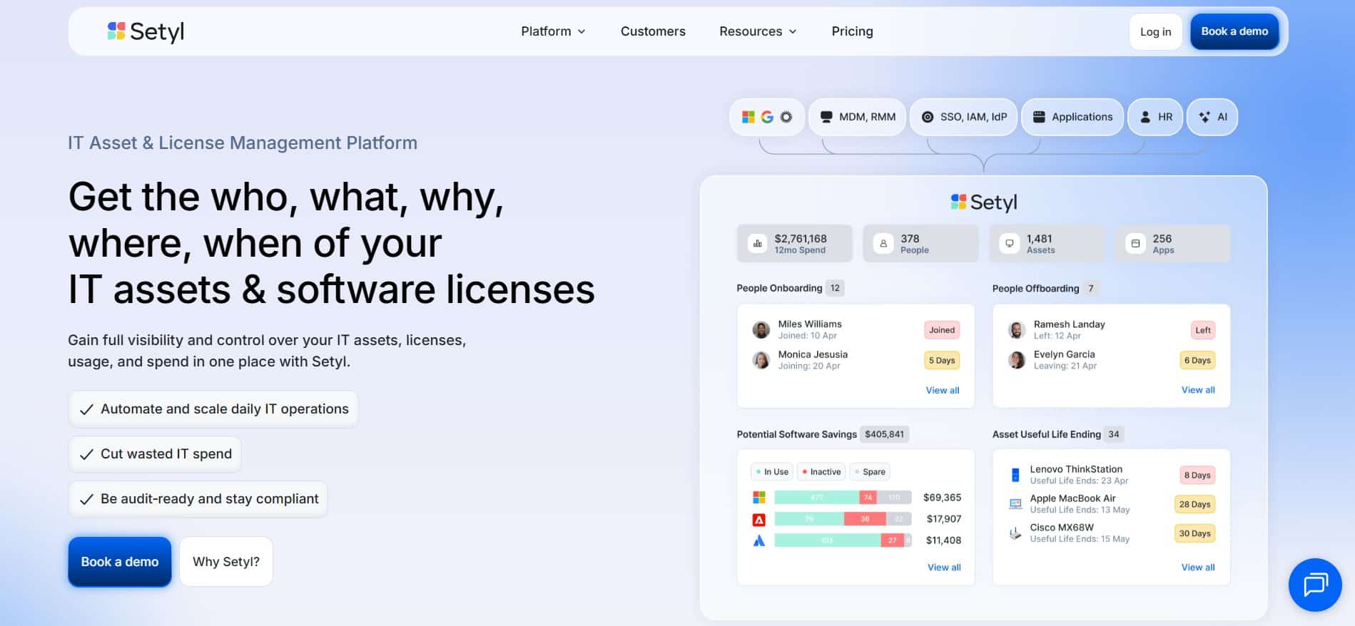Click the hero Book a demo button
The image size is (1355, 626).
click(x=120, y=562)
